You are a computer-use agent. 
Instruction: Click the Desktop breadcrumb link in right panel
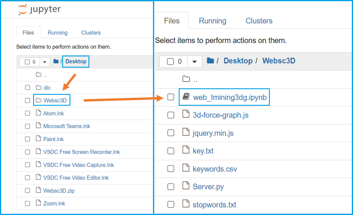(238, 61)
